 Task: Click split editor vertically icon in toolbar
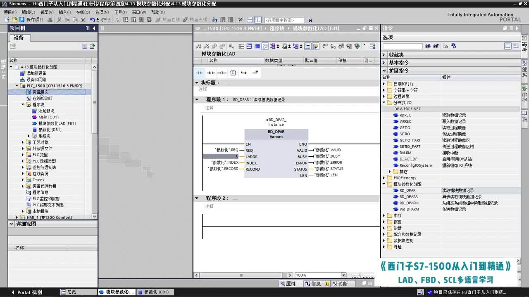coord(258,20)
